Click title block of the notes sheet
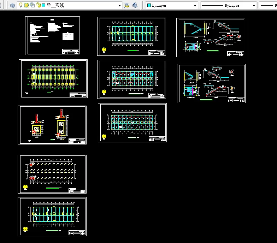Screen dimensions: 277x243 pos(71,52)
